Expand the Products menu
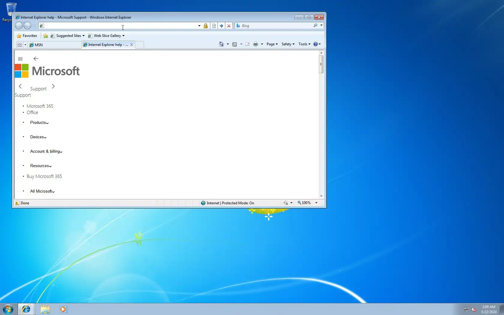504x315 pixels. click(39, 123)
